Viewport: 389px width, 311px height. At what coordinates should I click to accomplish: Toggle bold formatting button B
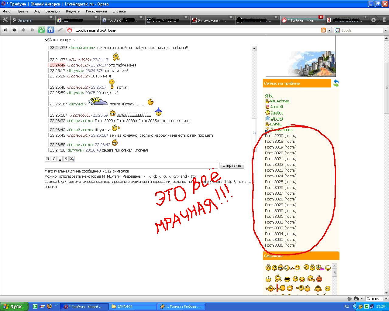47,159
